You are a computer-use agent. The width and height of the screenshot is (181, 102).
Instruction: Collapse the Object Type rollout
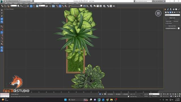click(x=172, y=18)
